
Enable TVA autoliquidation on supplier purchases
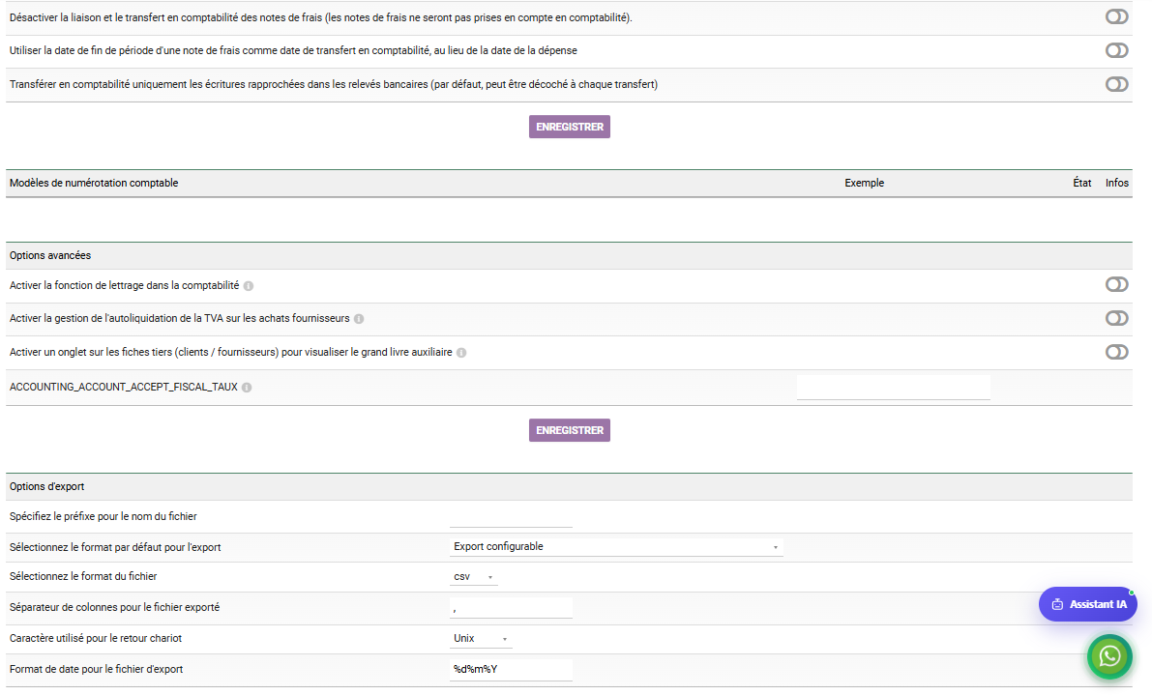tap(1116, 319)
